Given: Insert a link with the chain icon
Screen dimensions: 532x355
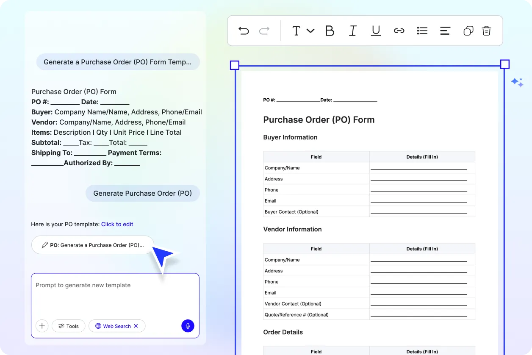Looking at the screenshot, I should (399, 31).
